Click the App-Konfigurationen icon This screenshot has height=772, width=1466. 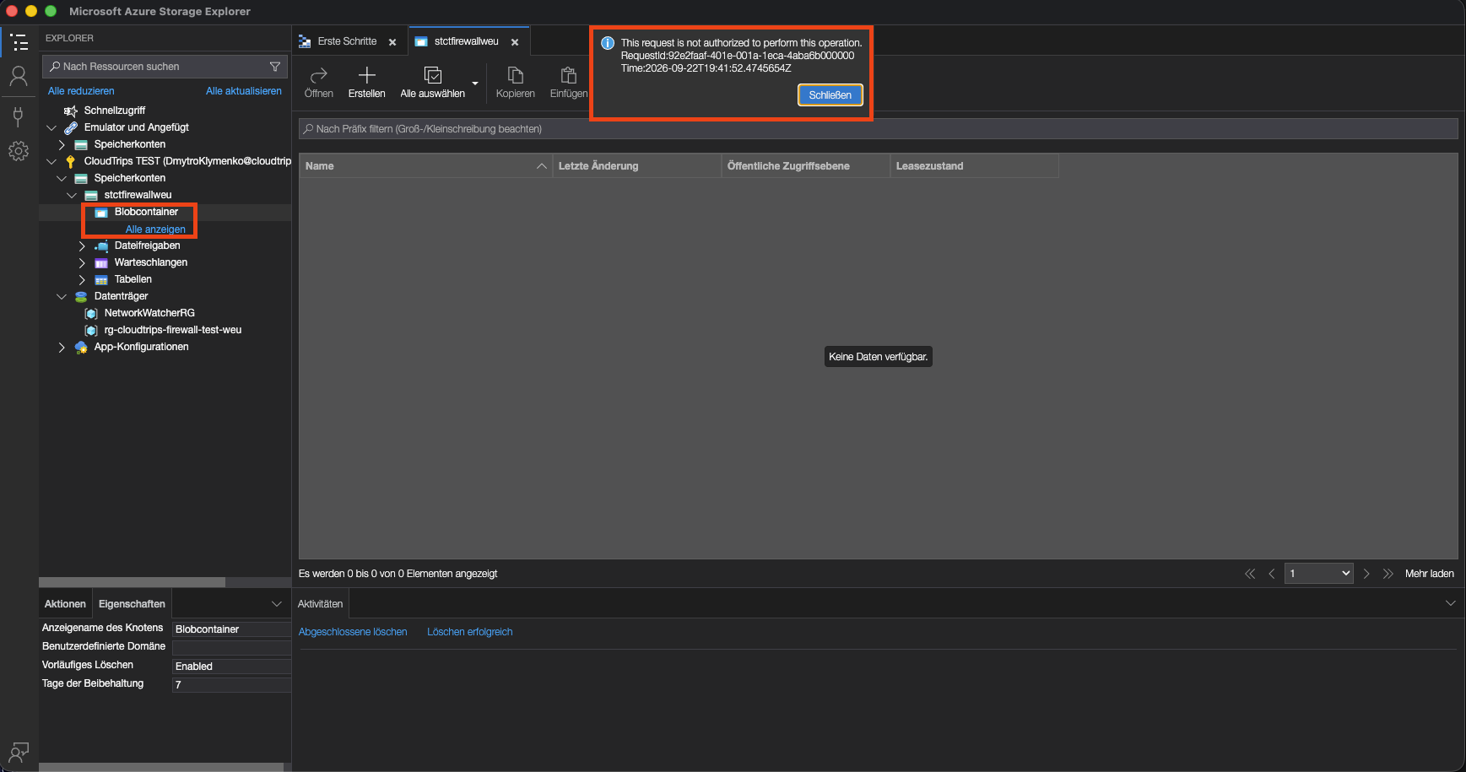pyautogui.click(x=81, y=348)
